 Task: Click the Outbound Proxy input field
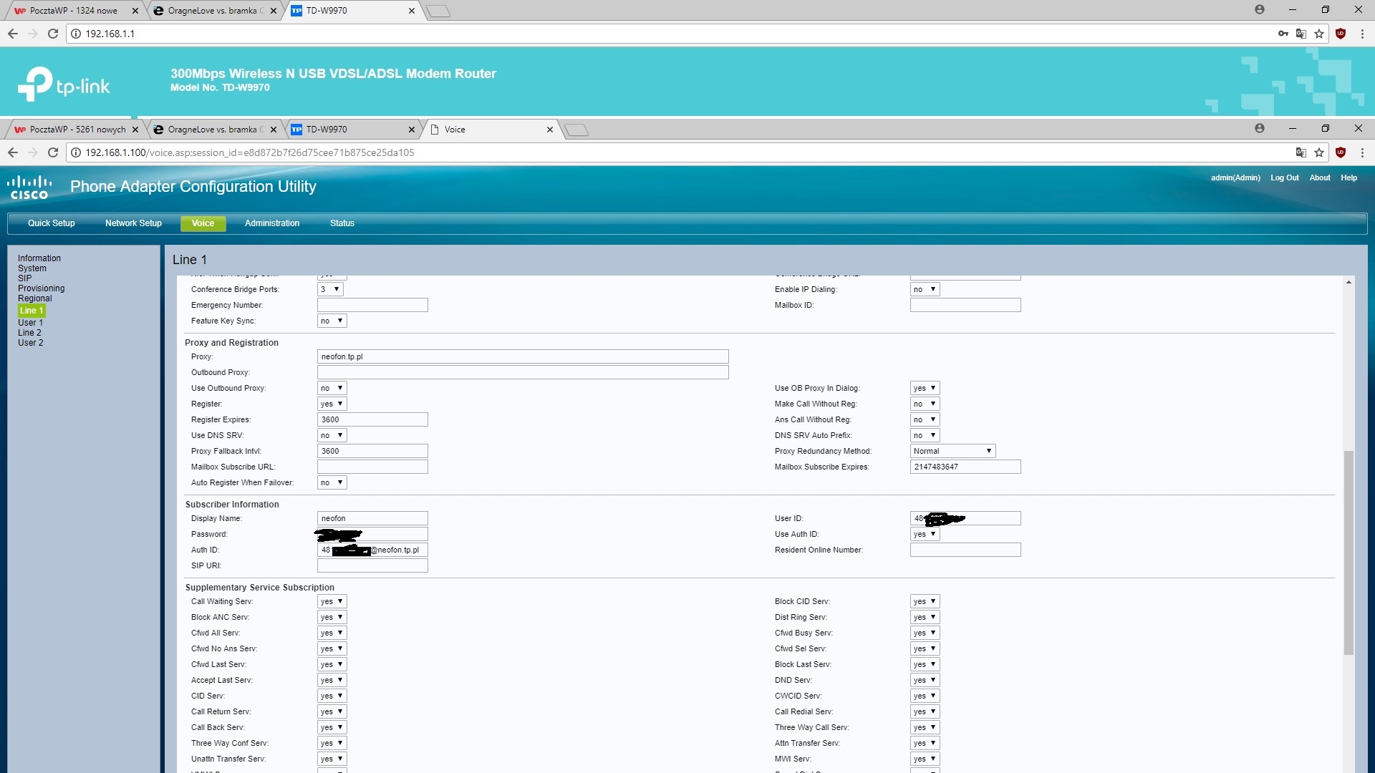tap(523, 372)
